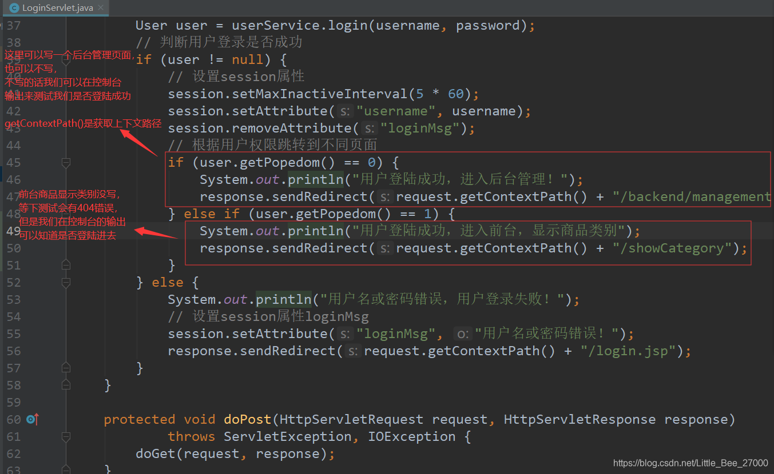Click line number 37 in the gutter
Viewport: 774px width, 474px height.
pos(14,26)
